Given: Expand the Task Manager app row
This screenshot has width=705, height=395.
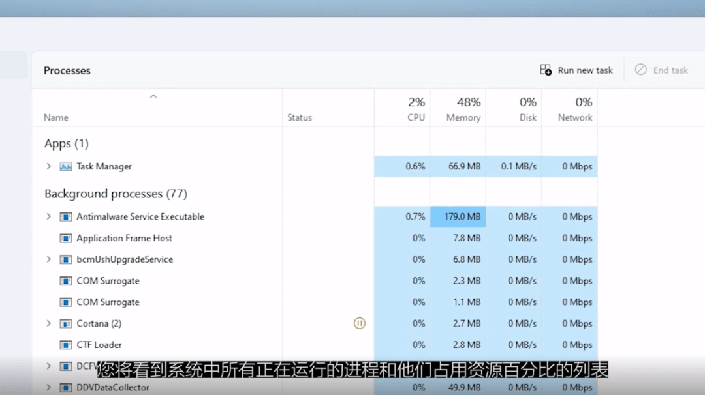Looking at the screenshot, I should pos(48,166).
